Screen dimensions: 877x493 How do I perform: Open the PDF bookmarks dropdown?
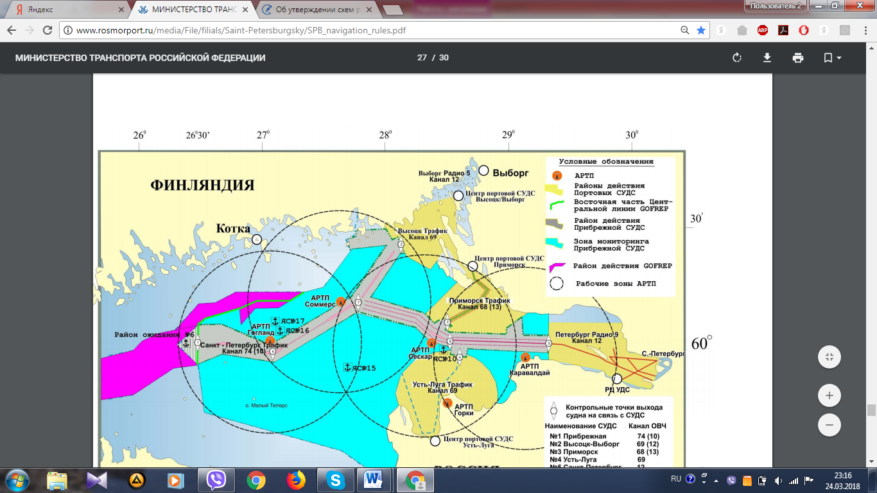coord(833,58)
